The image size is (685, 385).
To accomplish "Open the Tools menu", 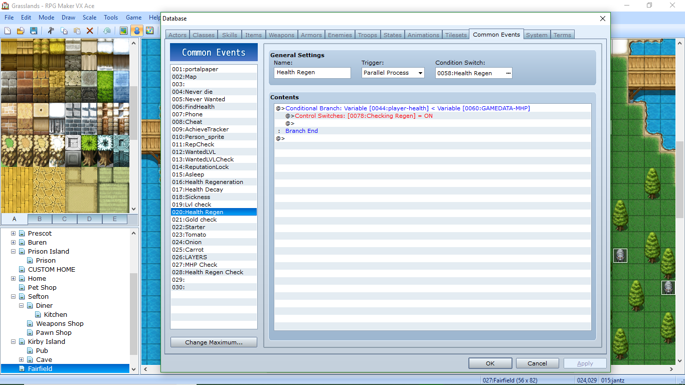I will pyautogui.click(x=111, y=18).
